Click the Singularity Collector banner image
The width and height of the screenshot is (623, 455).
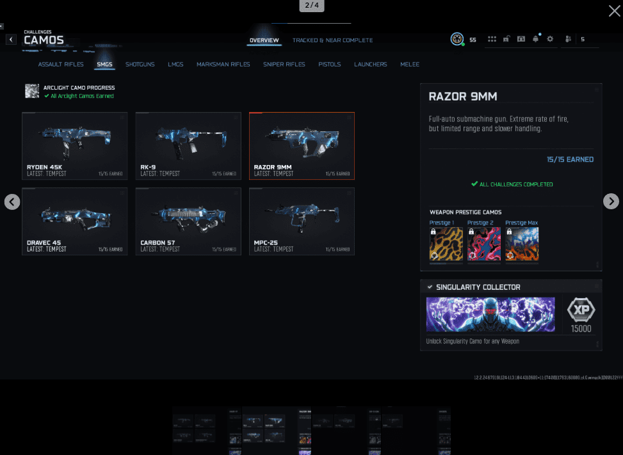[490, 314]
